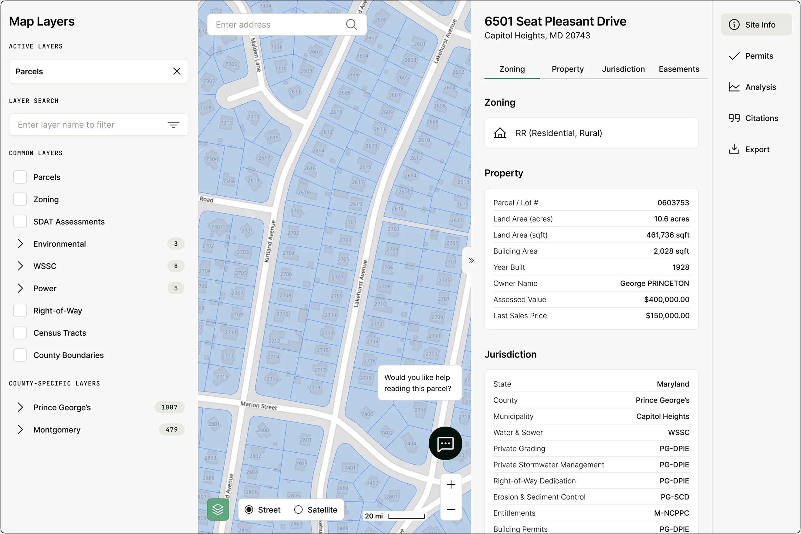The width and height of the screenshot is (801, 534).
Task: Click the 10.6 acres value
Action: tap(671, 219)
